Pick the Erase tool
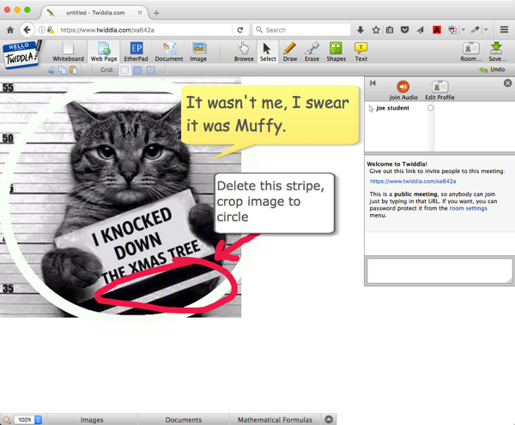This screenshot has height=425, width=515. click(x=312, y=51)
